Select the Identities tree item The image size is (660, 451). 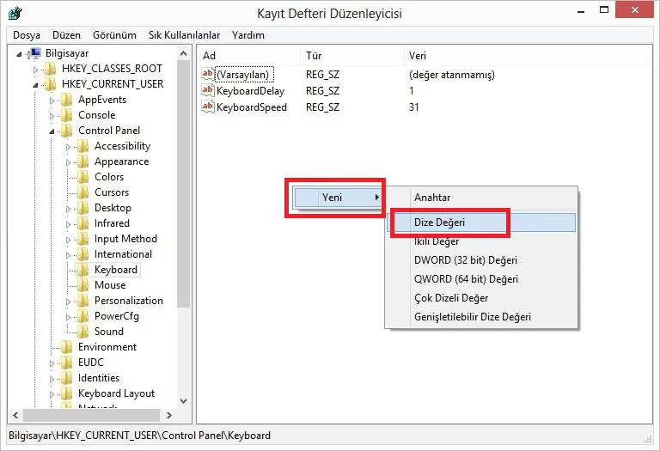click(x=99, y=378)
